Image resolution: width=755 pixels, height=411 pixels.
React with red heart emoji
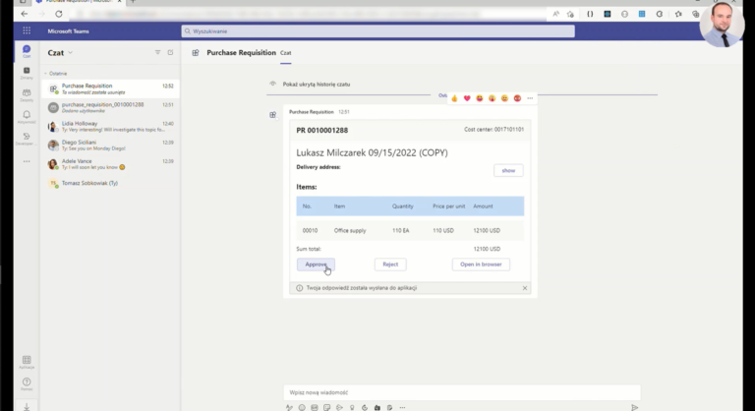point(467,98)
